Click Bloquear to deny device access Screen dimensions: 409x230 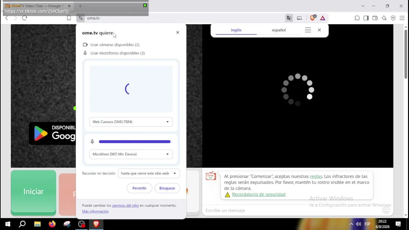pos(167,188)
